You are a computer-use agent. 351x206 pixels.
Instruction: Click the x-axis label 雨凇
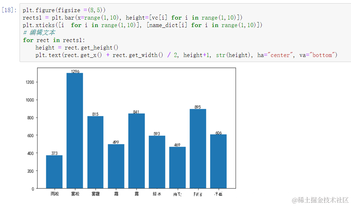pos(54,194)
